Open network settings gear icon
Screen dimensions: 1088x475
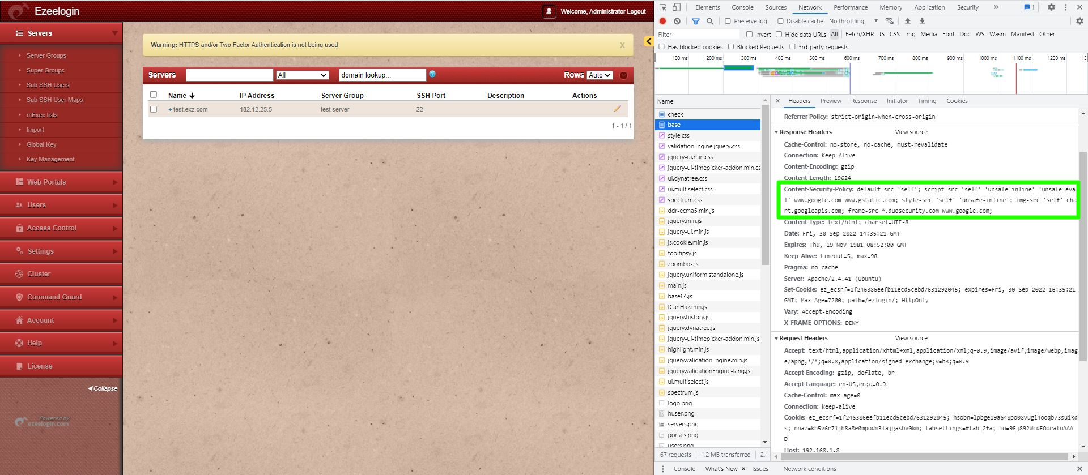(x=1079, y=21)
